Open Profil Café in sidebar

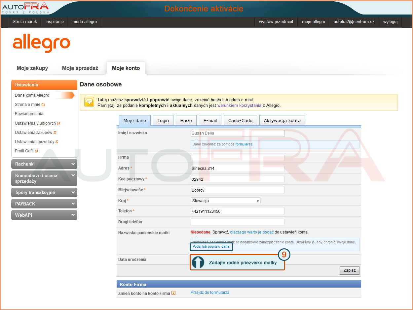click(x=24, y=151)
